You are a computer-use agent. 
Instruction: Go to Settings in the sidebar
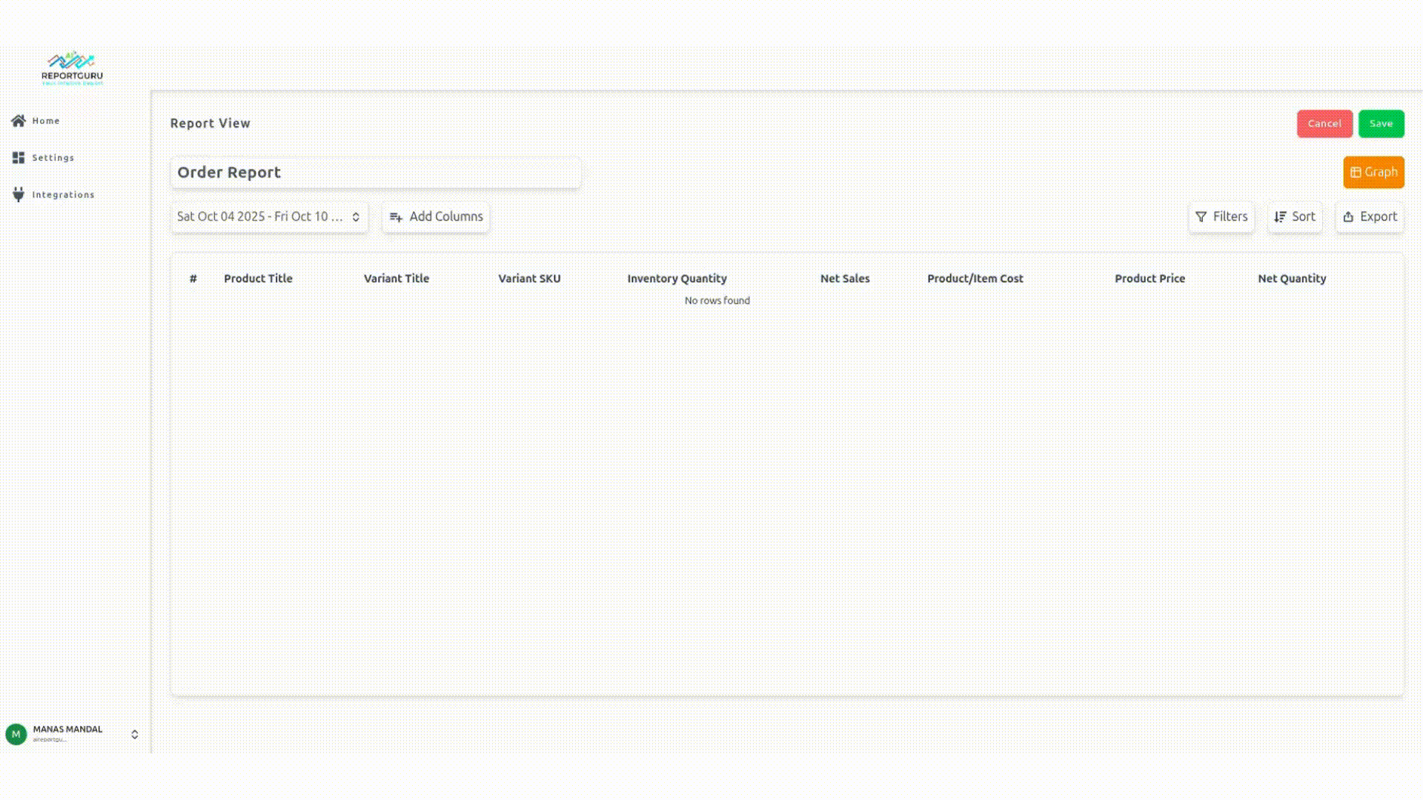click(53, 158)
